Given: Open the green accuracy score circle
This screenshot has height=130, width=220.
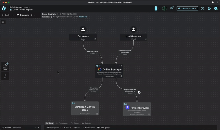Looking at the screenshot, I should tap(164, 9).
